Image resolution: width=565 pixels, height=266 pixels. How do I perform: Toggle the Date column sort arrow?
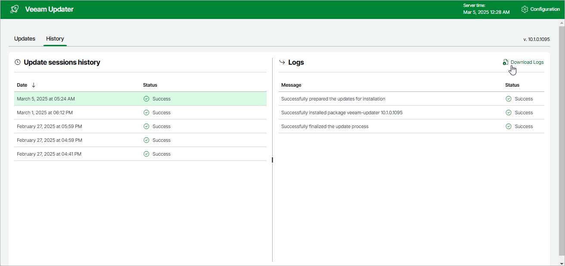[x=34, y=85]
